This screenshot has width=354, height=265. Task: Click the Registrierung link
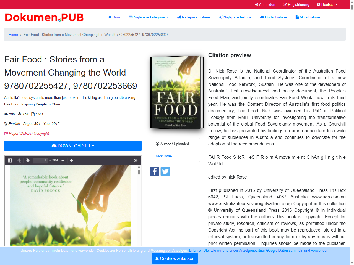point(296,4)
